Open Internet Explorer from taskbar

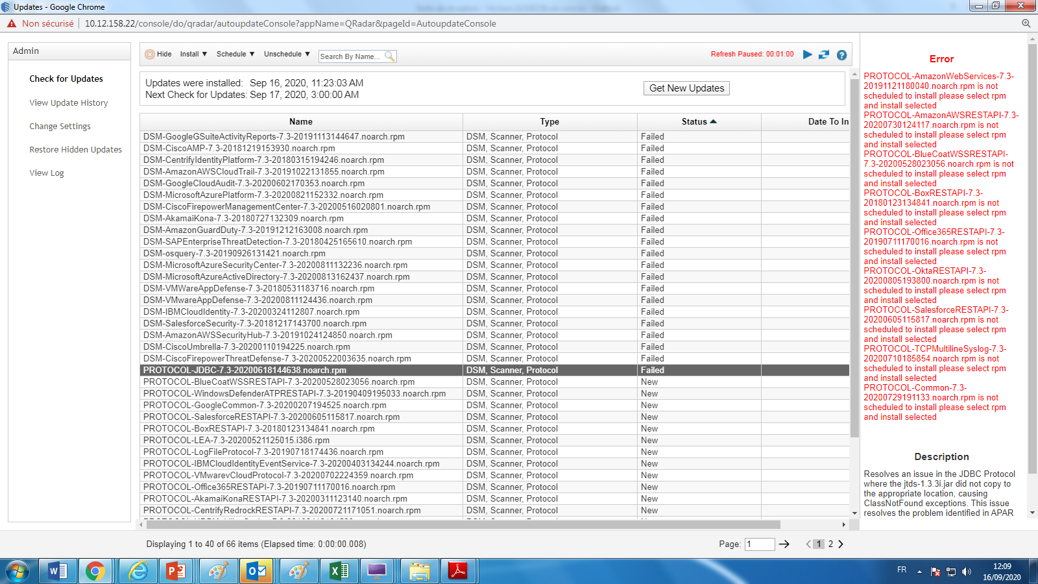tap(138, 571)
